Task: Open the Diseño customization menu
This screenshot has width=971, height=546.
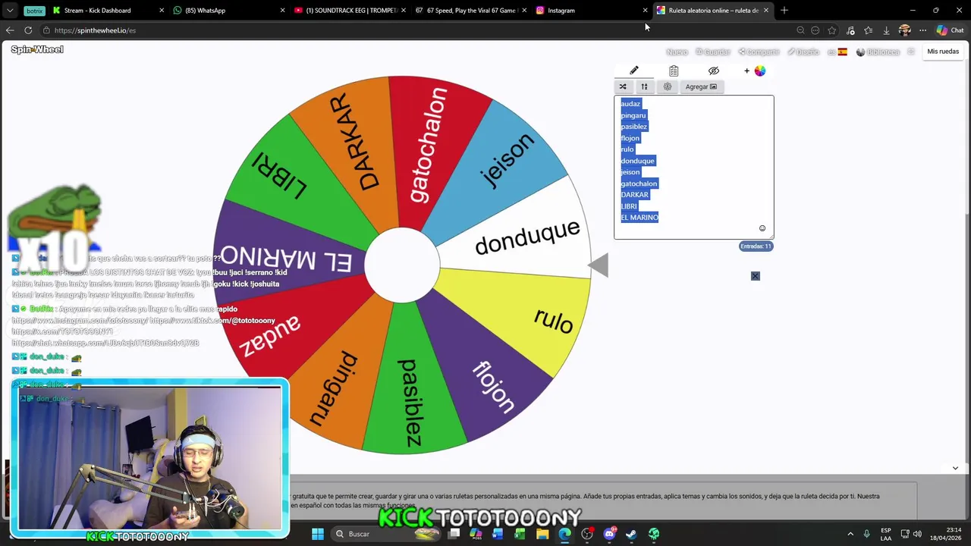Action: tap(803, 52)
